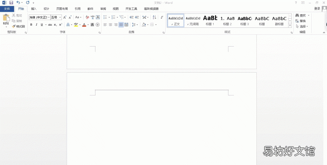This screenshot has width=327, height=165.
Task: Switch to the Page Layout (页面布局) tab
Action: click(62, 9)
